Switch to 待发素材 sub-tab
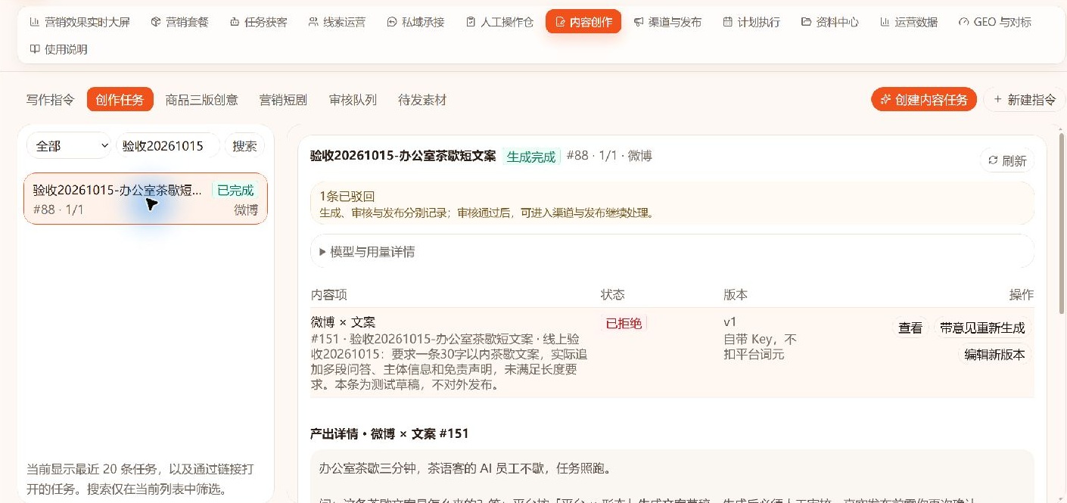Screen dimensions: 1067x503 coord(422,99)
